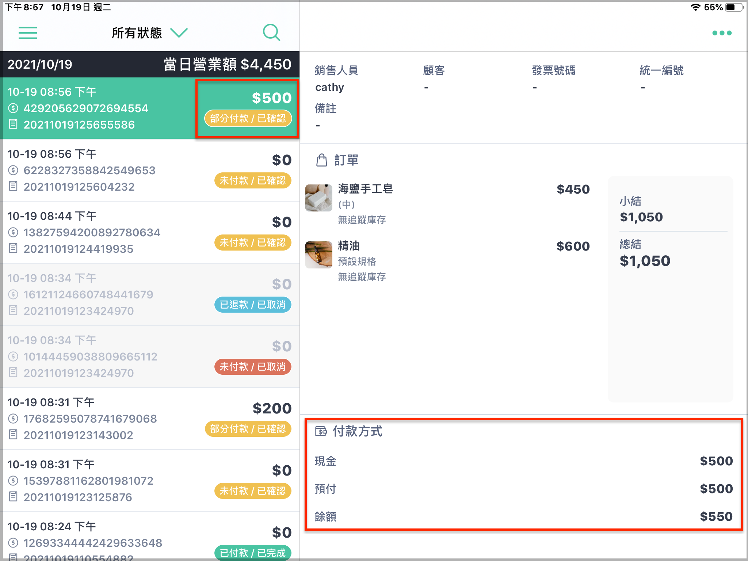The width and height of the screenshot is (748, 561).
Task: Open the hamburger menu icon
Action: pyautogui.click(x=28, y=33)
